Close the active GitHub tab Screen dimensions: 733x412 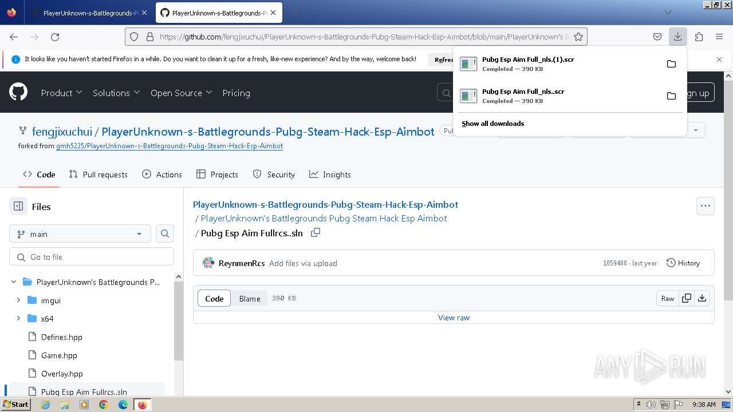pyautogui.click(x=273, y=13)
